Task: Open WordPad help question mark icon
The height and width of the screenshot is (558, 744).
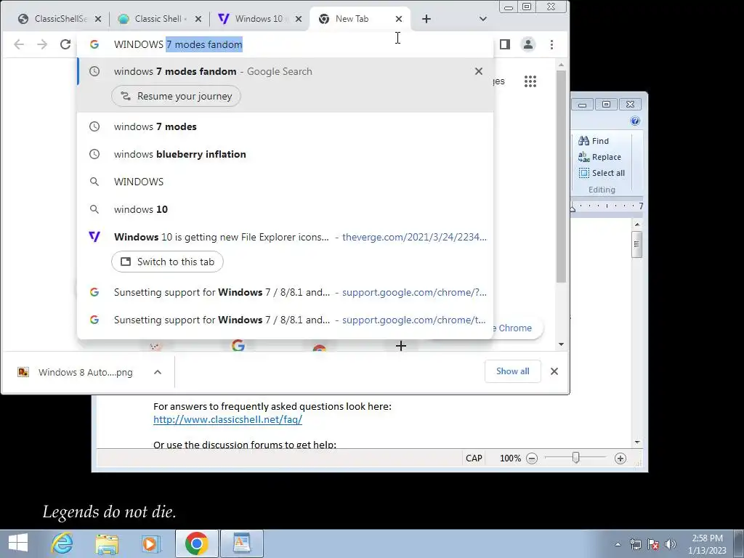Action: [635, 121]
